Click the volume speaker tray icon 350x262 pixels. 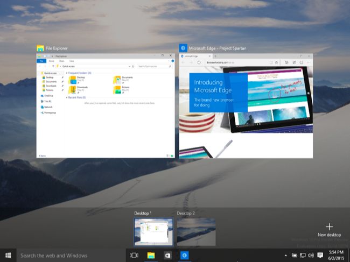pos(311,256)
